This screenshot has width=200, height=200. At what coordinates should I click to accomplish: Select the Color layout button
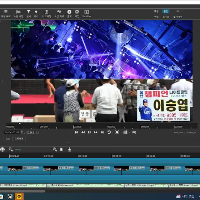[156, 16]
